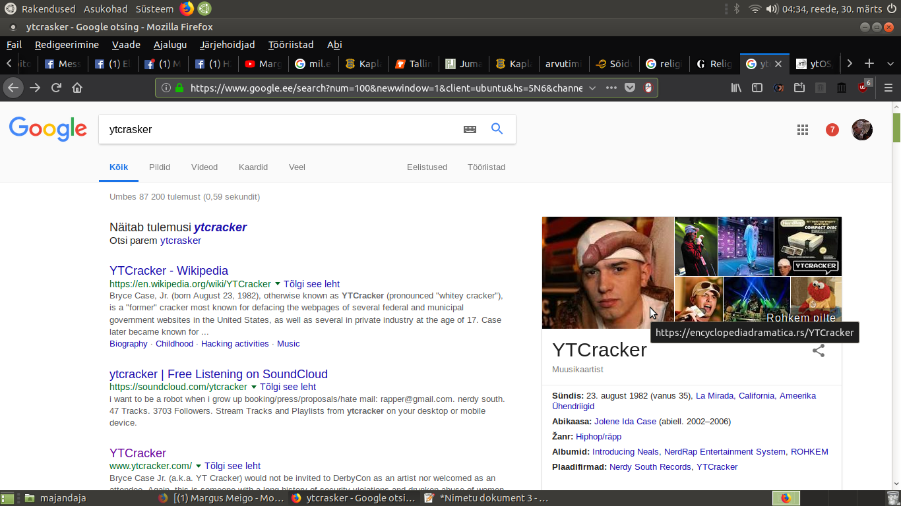Expand options for ytcracker.com result URL
This screenshot has width=901, height=506.
coord(198,466)
